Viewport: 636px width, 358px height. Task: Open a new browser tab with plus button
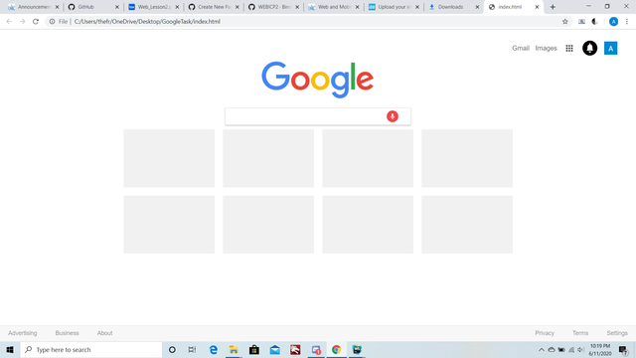[x=553, y=7]
